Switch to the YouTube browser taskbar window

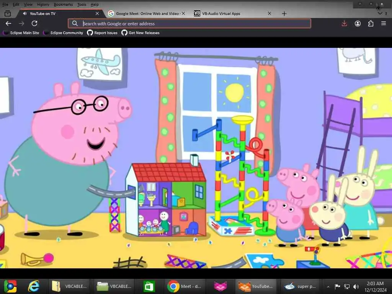click(x=255, y=286)
